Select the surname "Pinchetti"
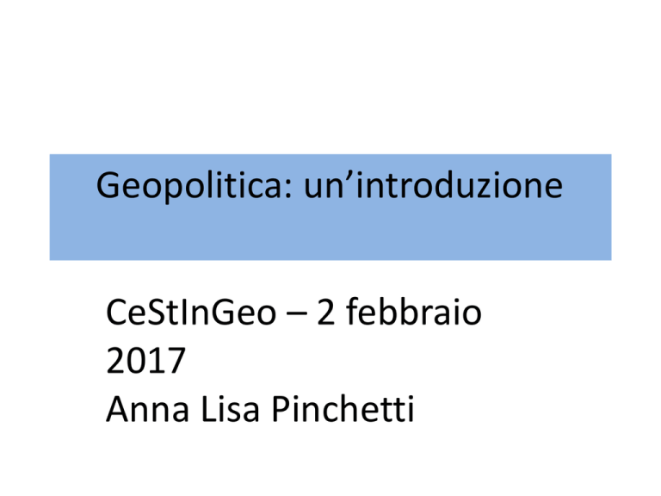Screen dimensions: 661x496 pos(343,408)
